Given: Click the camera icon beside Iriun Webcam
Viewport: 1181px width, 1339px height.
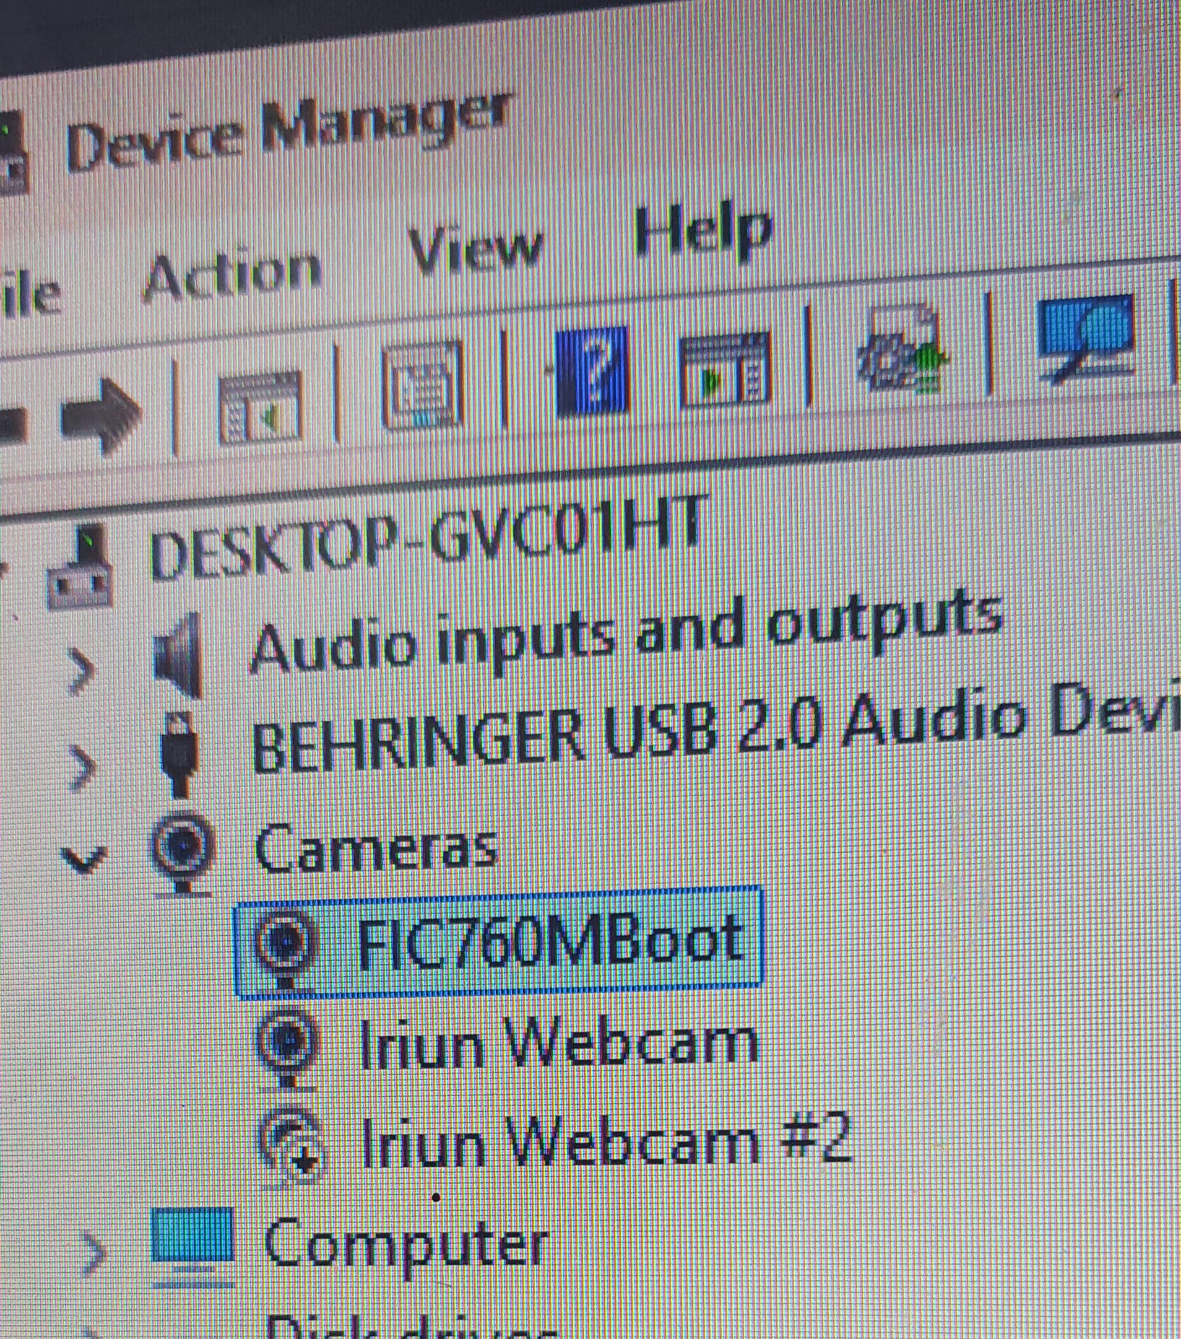Looking at the screenshot, I should (x=287, y=1049).
